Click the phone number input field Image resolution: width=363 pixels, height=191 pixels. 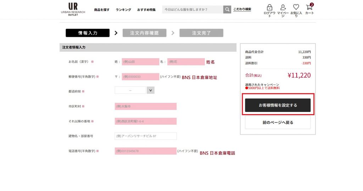[x=145, y=151]
